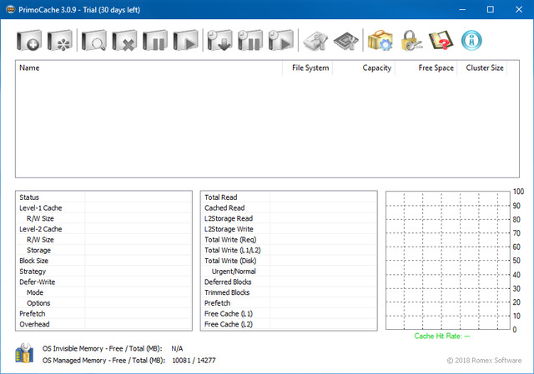Screen dimensions: 534x374
Task: Click the File System column header
Action: 308,68
